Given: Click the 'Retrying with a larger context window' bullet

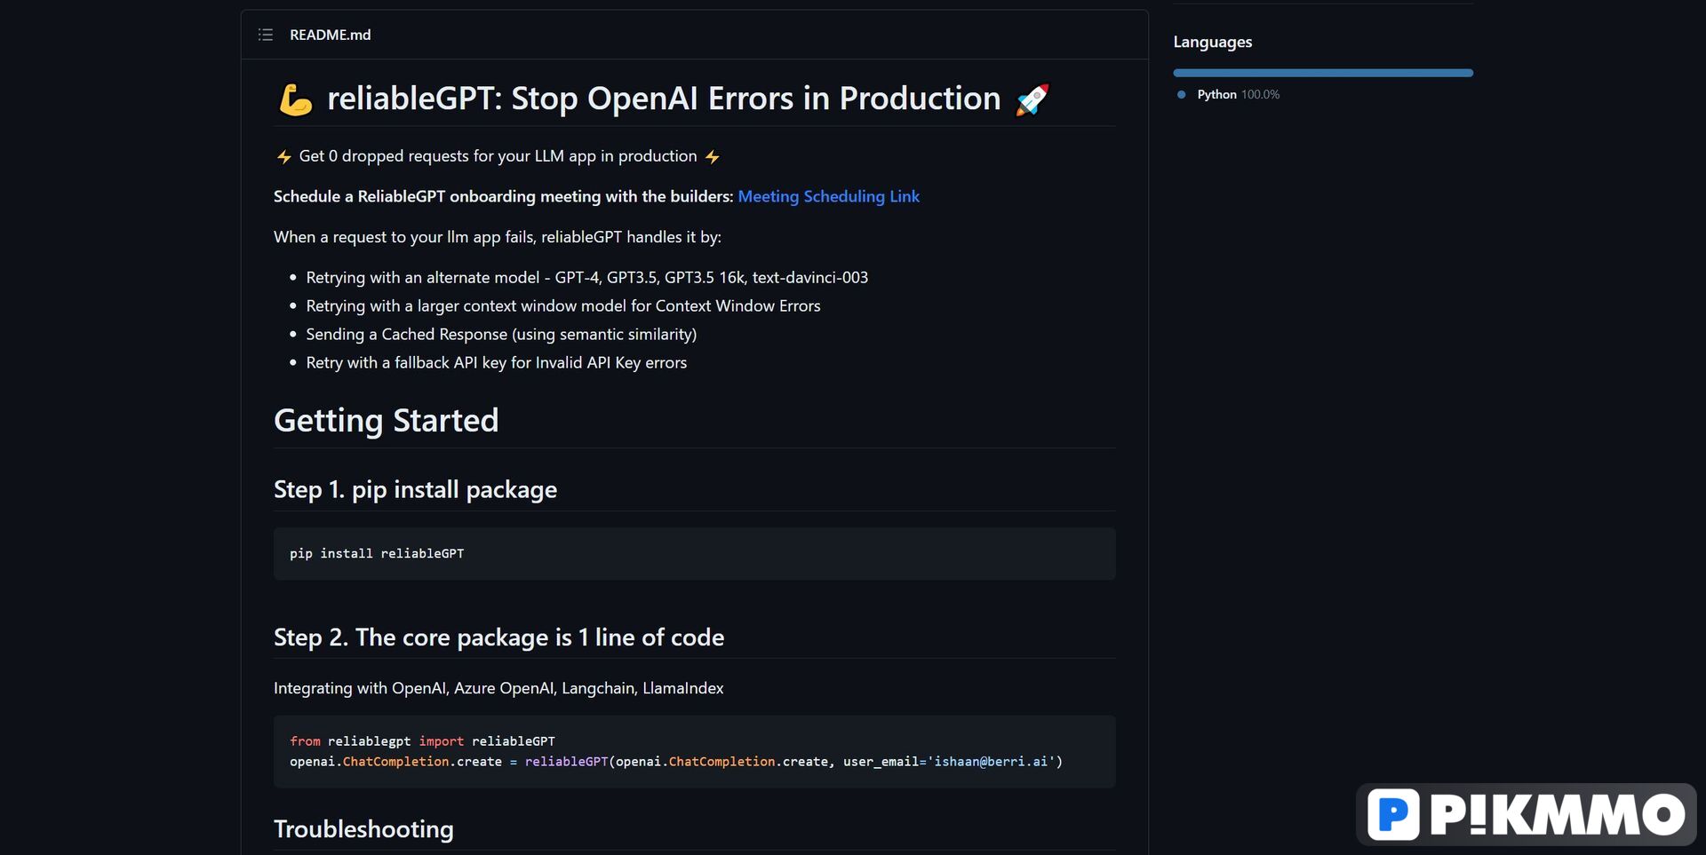Looking at the screenshot, I should (563, 306).
